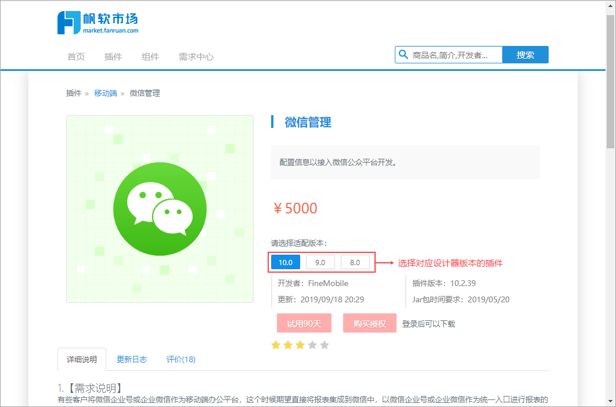Switch to the 更新日志 tab
Image resolution: width=616 pixels, height=407 pixels.
coord(132,359)
